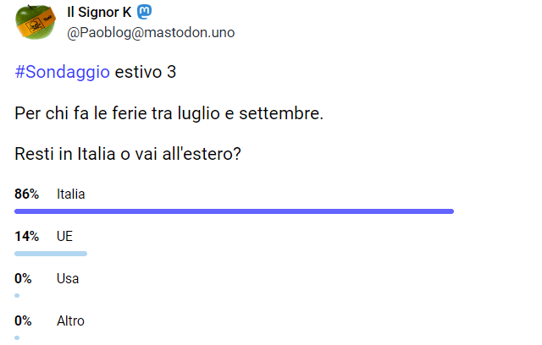Select the UE poll option label
Image resolution: width=542 pixels, height=345 pixels.
[x=64, y=237]
